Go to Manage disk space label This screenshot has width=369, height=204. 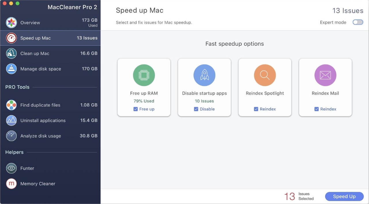[x=41, y=69]
